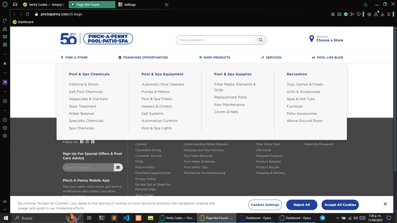Open the Opera extensions cube icon
This screenshot has height=223, width=397.
pyautogui.click(x=369, y=14)
